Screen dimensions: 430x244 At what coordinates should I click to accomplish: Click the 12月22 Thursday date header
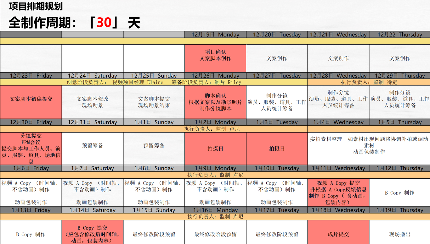point(400,35)
